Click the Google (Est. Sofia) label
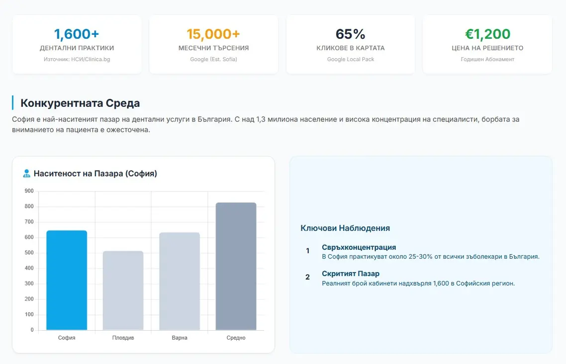Viewport: 566px width, 364px height. (213, 59)
